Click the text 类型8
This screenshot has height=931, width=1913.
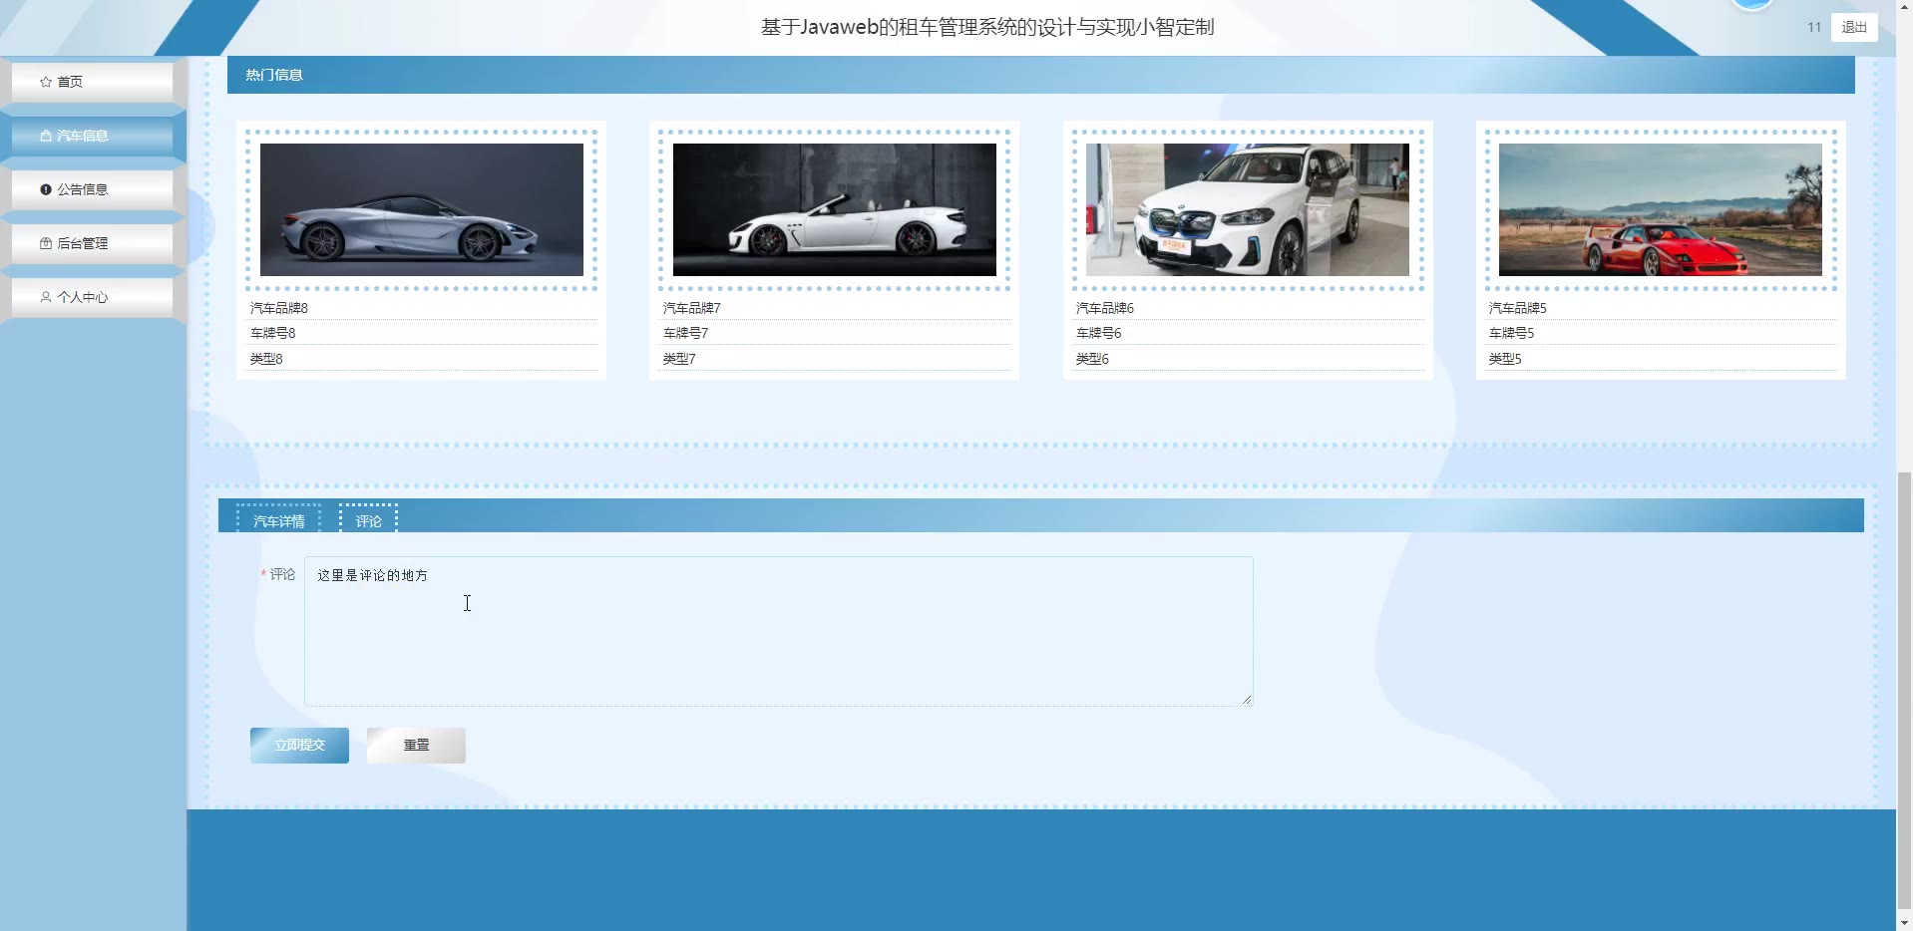point(266,359)
